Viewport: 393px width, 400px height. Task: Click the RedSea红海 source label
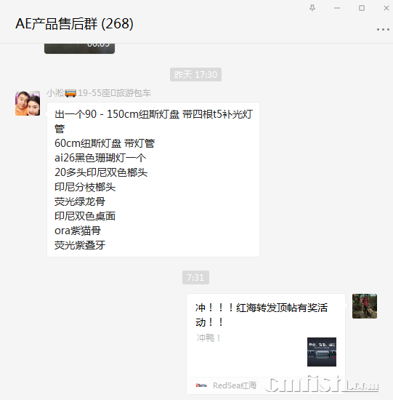[x=235, y=385]
